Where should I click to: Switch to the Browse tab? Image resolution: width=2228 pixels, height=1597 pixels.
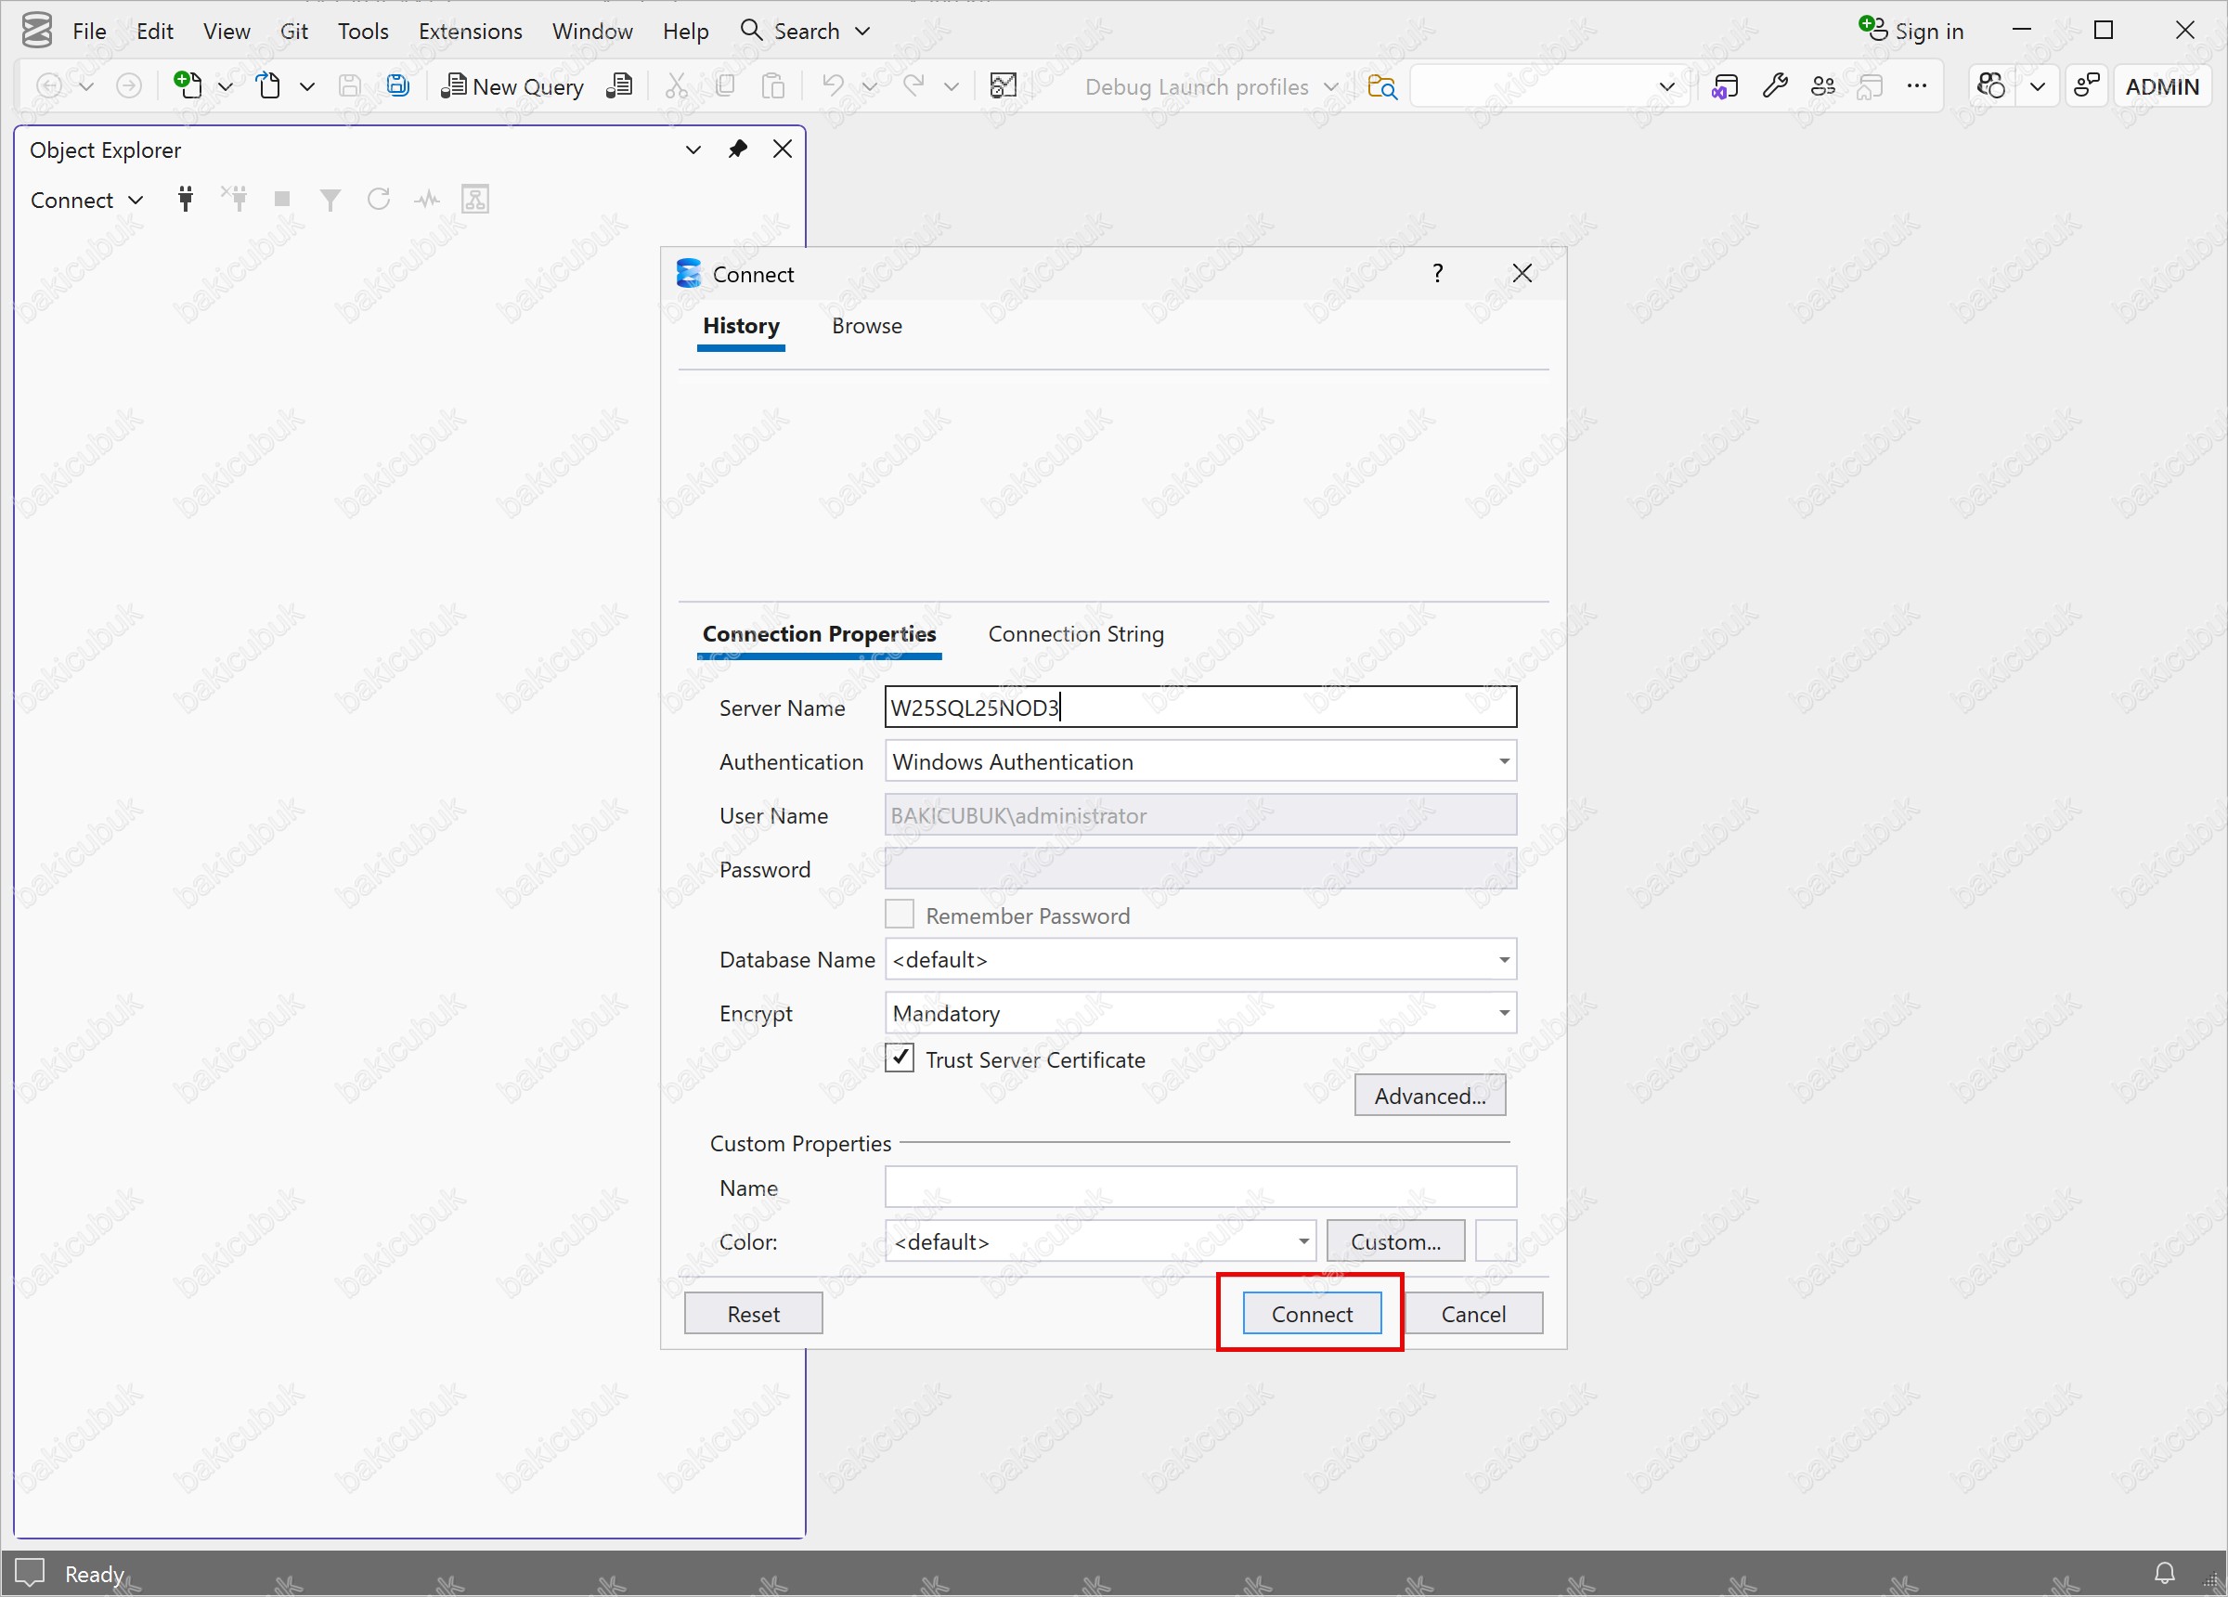[866, 326]
